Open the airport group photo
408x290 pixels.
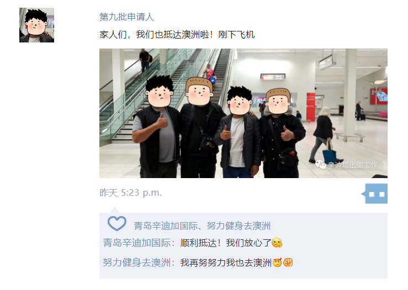[243, 113]
